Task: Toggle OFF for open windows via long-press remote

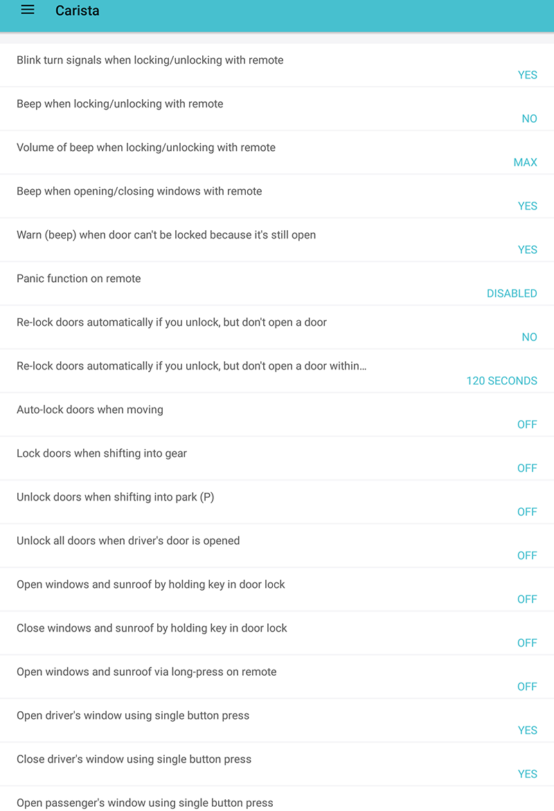Action: 527,687
